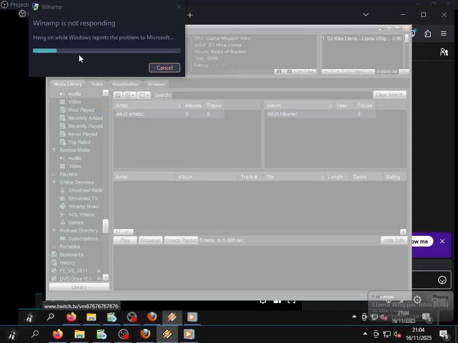Open new tab in Firefox window
458x343 pixels.
[x=190, y=15]
